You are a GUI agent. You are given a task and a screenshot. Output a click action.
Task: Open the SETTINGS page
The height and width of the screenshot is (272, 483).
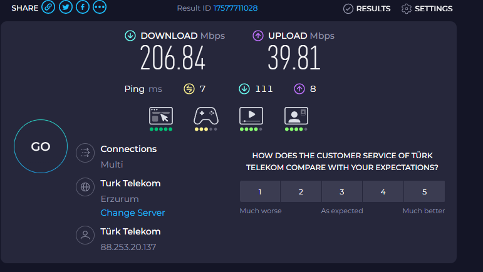pyautogui.click(x=427, y=9)
